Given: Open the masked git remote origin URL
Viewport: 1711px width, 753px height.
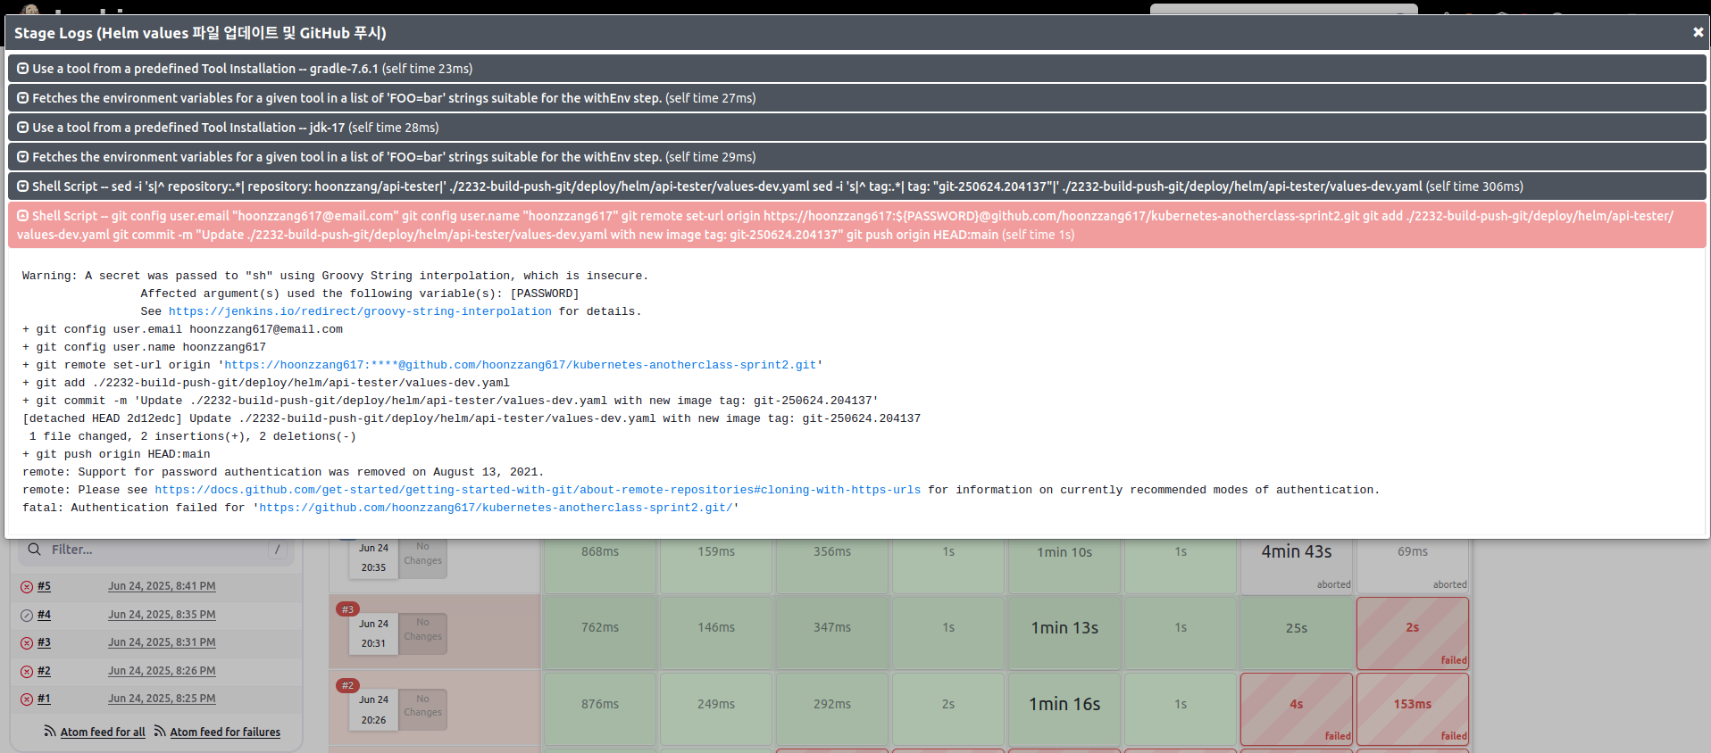Looking at the screenshot, I should point(521,365).
